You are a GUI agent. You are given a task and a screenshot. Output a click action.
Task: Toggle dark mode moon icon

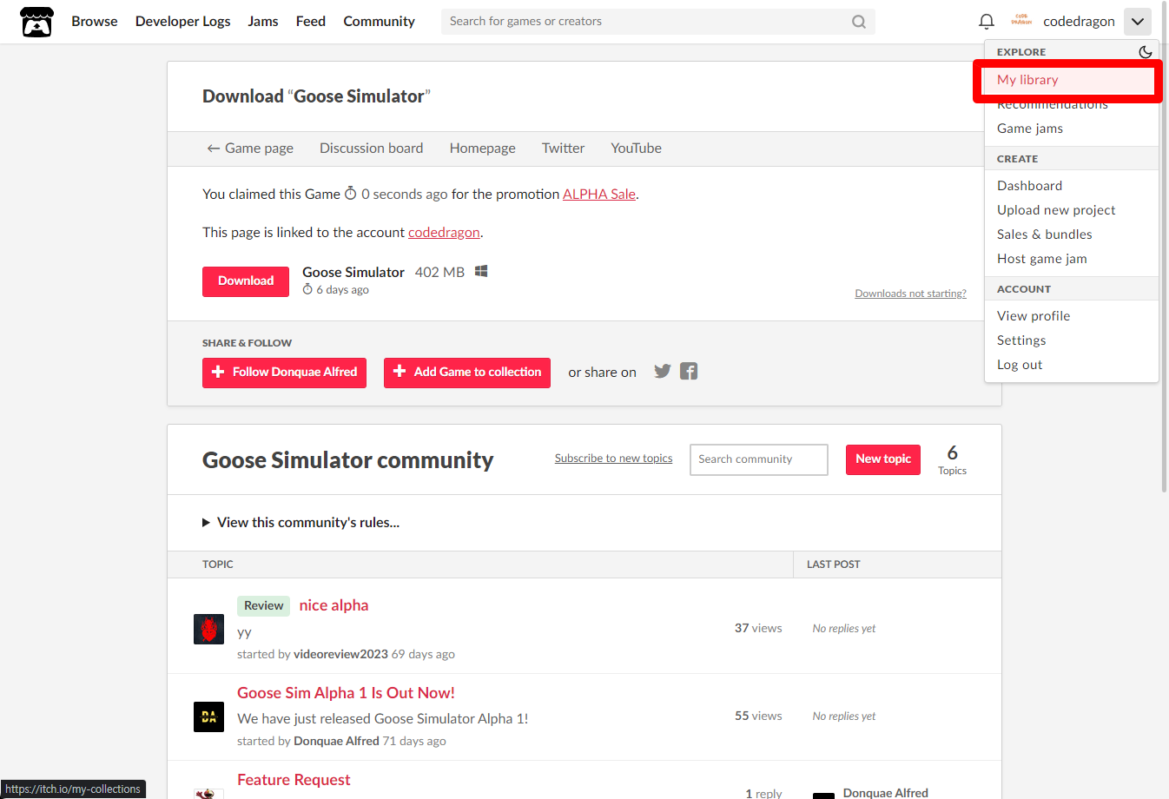coord(1146,52)
